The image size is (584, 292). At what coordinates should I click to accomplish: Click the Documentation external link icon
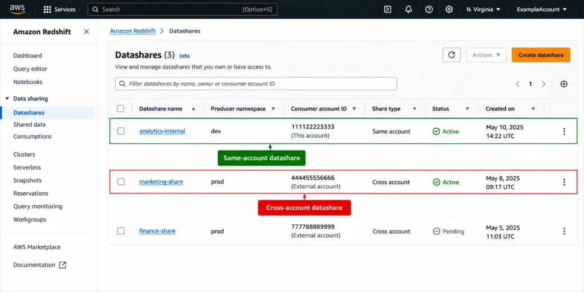pyautogui.click(x=63, y=265)
